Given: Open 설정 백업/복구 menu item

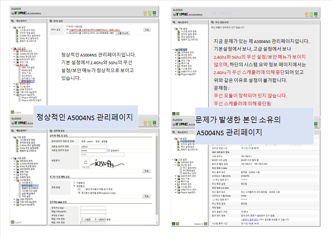Looking at the screenshot, I should click(28, 194).
